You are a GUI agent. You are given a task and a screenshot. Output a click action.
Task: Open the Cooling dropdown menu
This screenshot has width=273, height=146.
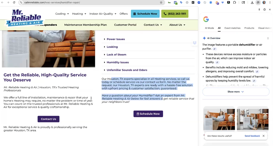click(62, 14)
